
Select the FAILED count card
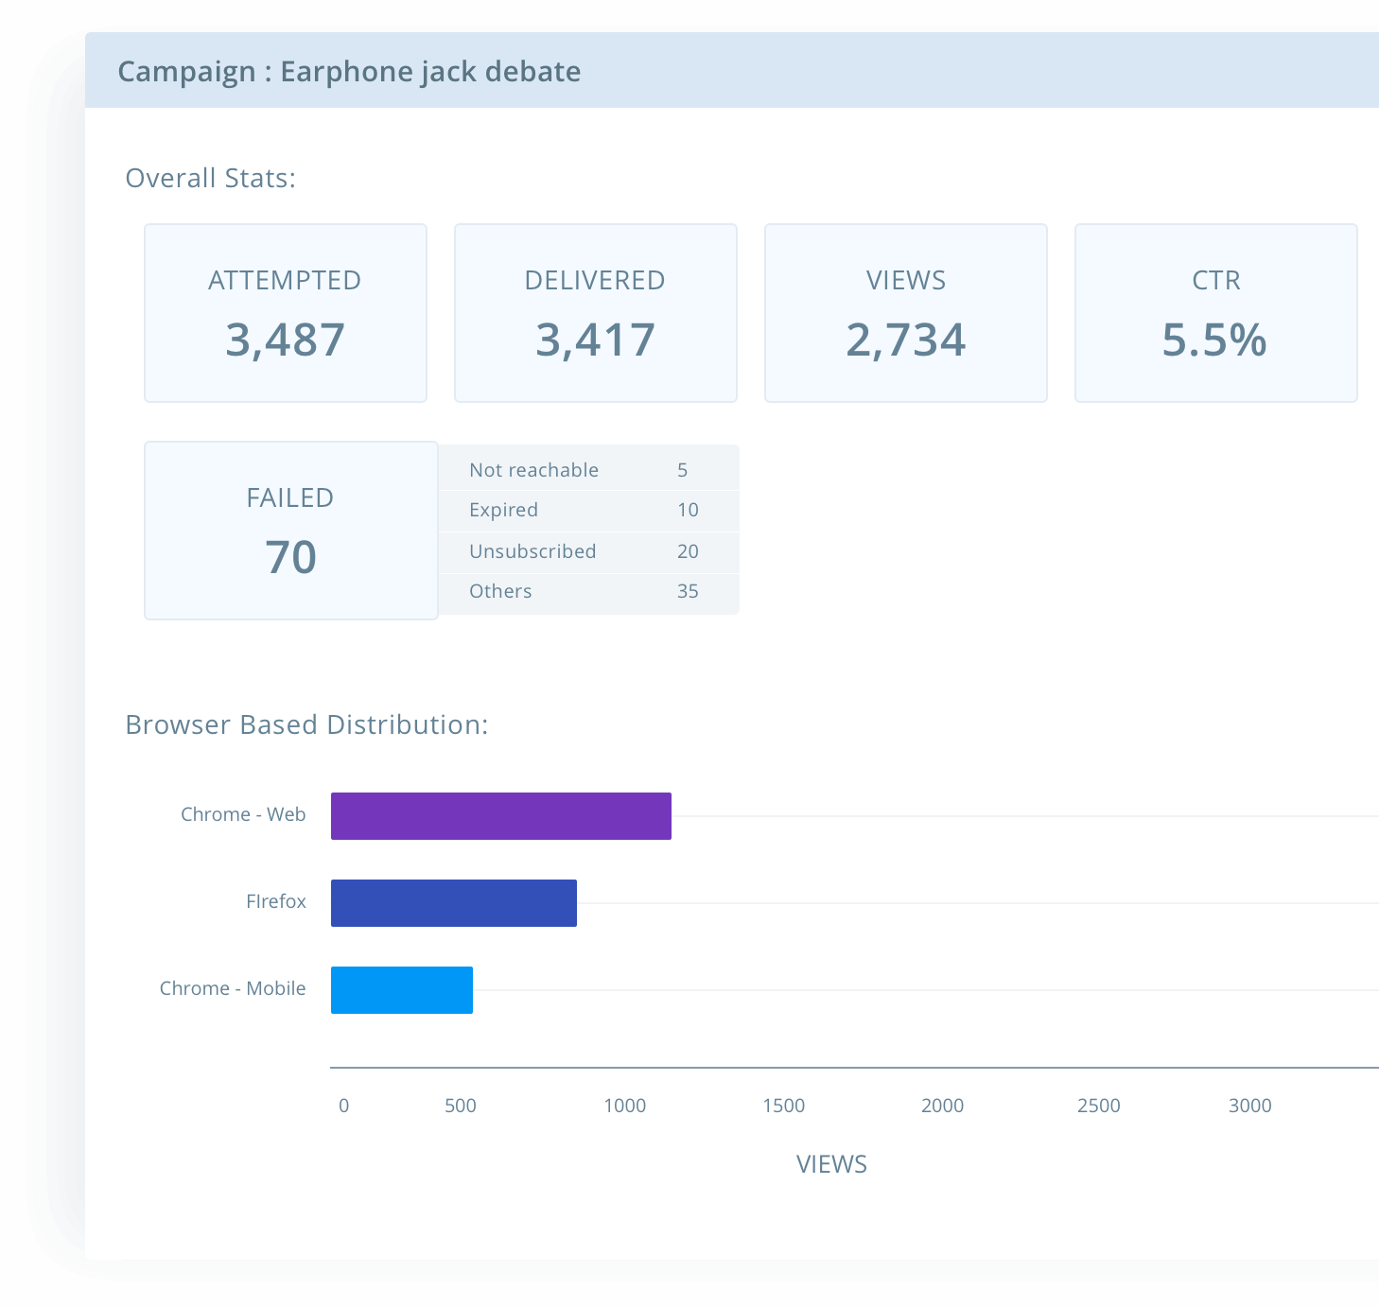pos(290,531)
